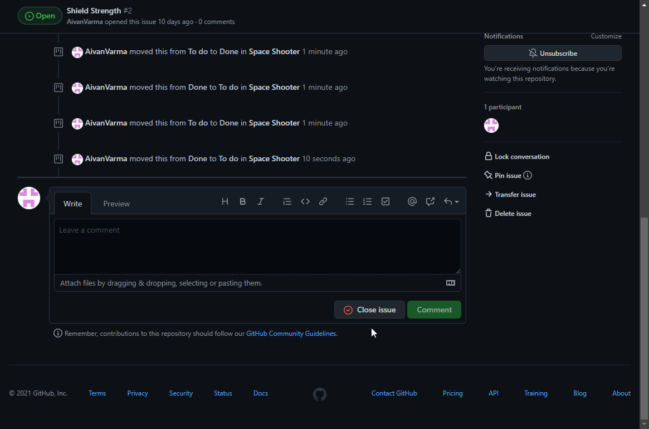Viewport: 649px width, 429px height.
Task: Toggle bold text formatting
Action: (x=242, y=201)
